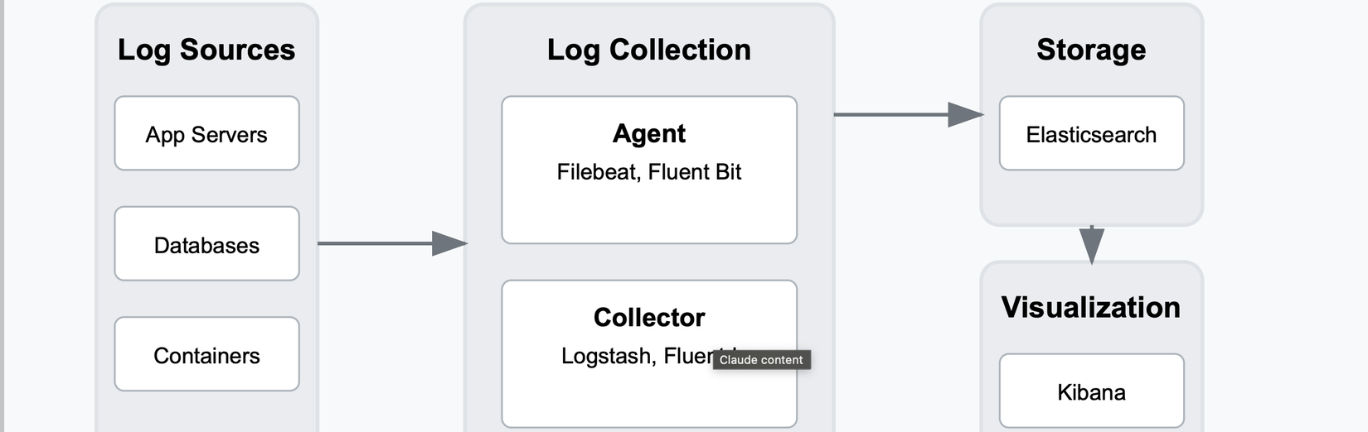The height and width of the screenshot is (432, 1368).
Task: Click the Log Collection title
Action: coord(648,50)
